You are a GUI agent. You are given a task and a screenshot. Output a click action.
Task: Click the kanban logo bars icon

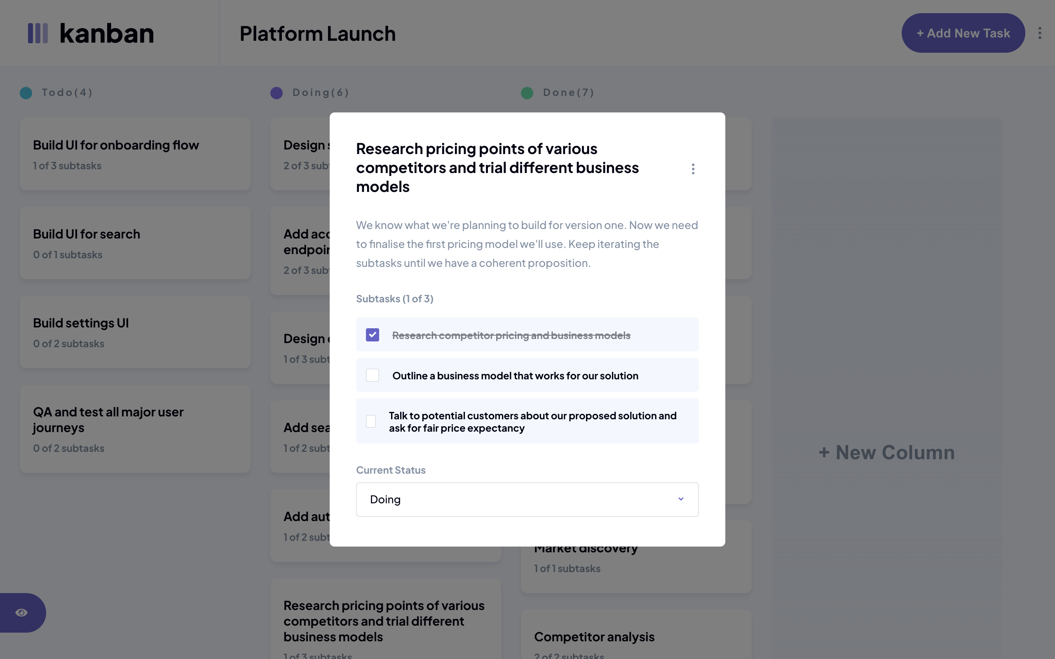38,33
